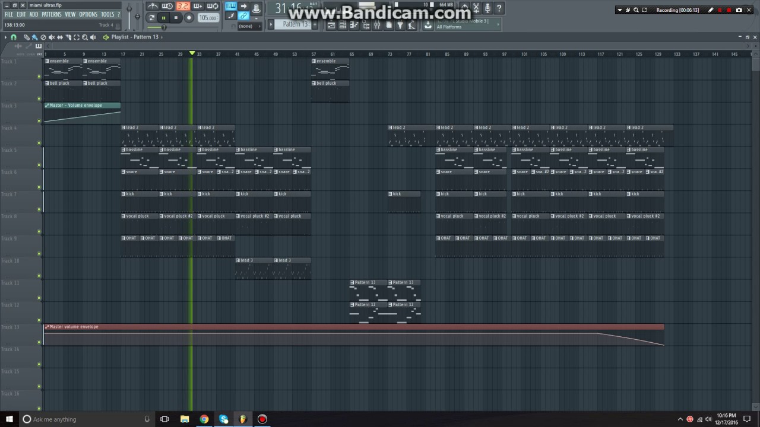
Task: Click the help question mark toolbar icon
Action: [499, 8]
